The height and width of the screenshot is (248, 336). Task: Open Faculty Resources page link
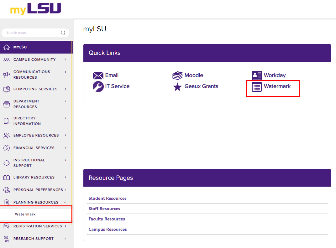pyautogui.click(x=107, y=219)
